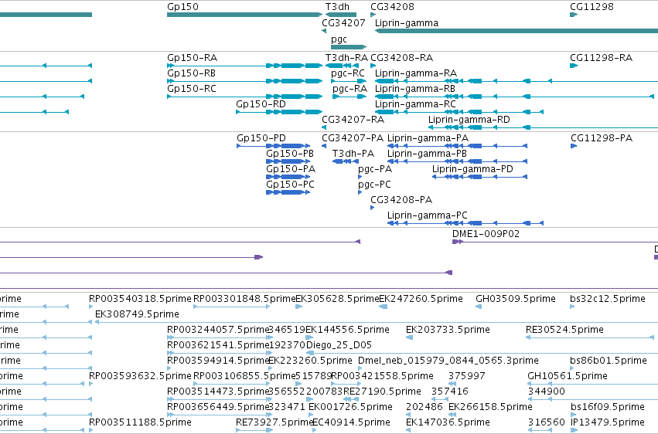The image size is (658, 434).
Task: Select the CG34208 gene label
Action: (x=392, y=7)
